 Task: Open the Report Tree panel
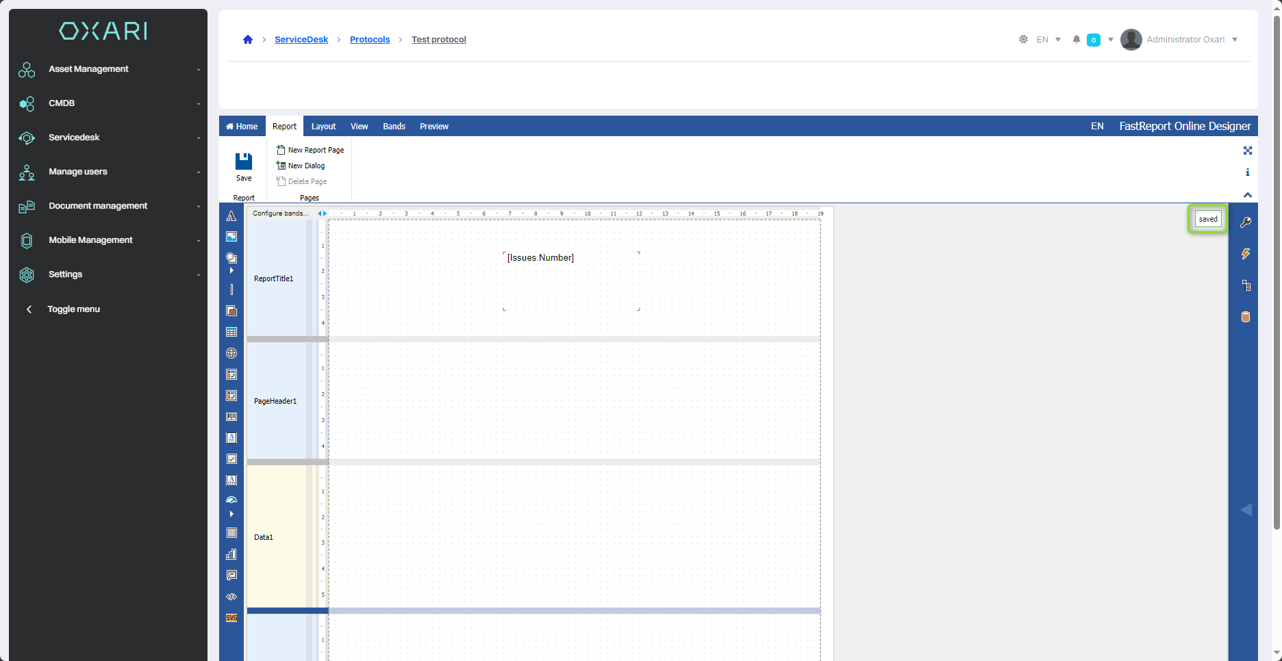1246,285
